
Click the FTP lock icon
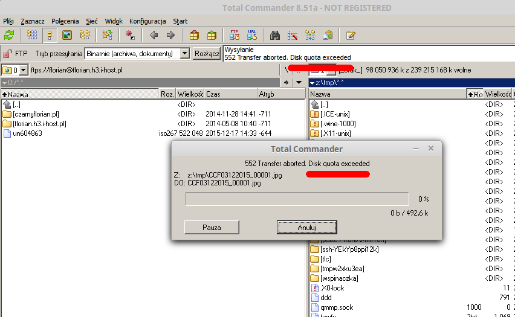click(7, 53)
